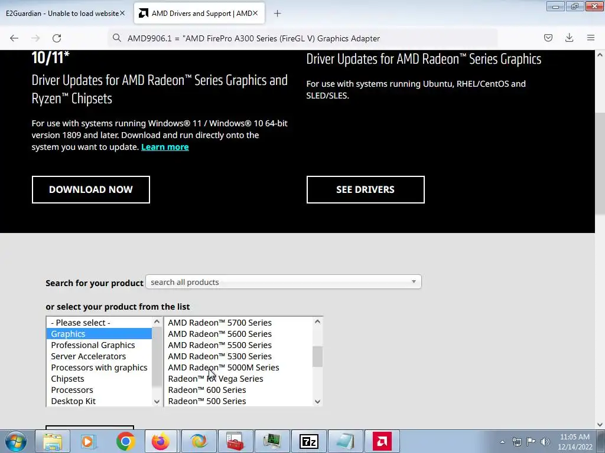Click category list scroll down arrow

pyautogui.click(x=157, y=401)
